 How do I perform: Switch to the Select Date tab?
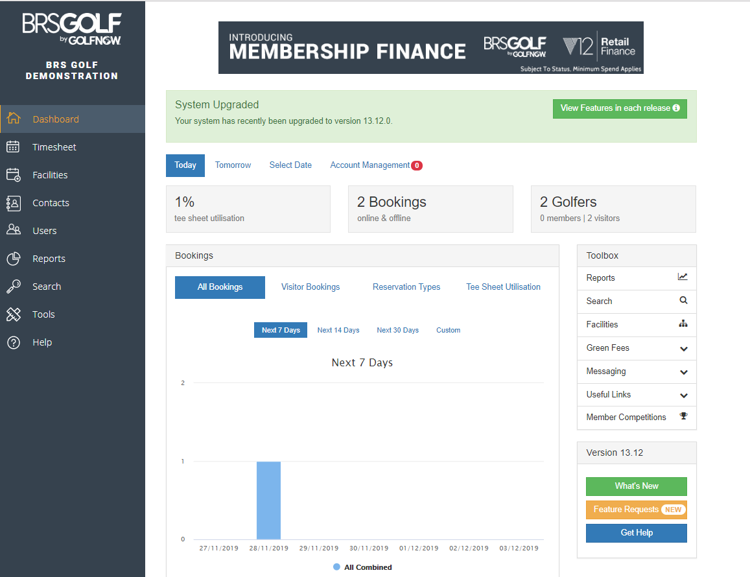[x=290, y=165]
